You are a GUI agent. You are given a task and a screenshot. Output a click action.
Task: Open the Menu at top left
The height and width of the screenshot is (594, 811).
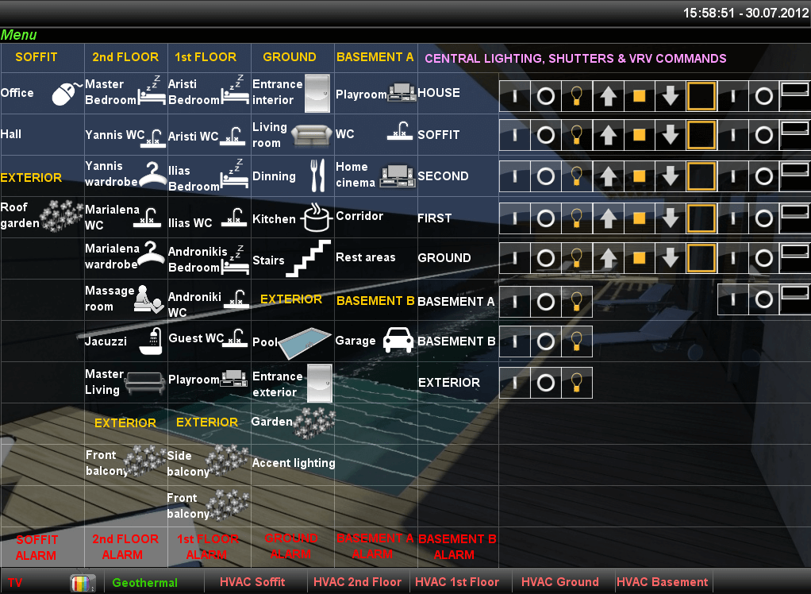tap(19, 35)
